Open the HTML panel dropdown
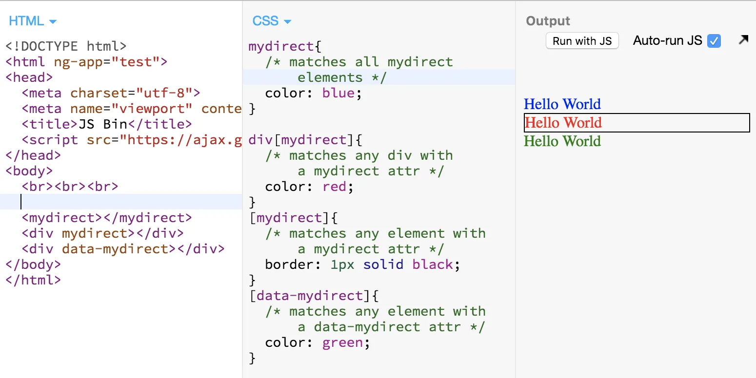This screenshot has height=378, width=756. click(x=33, y=21)
